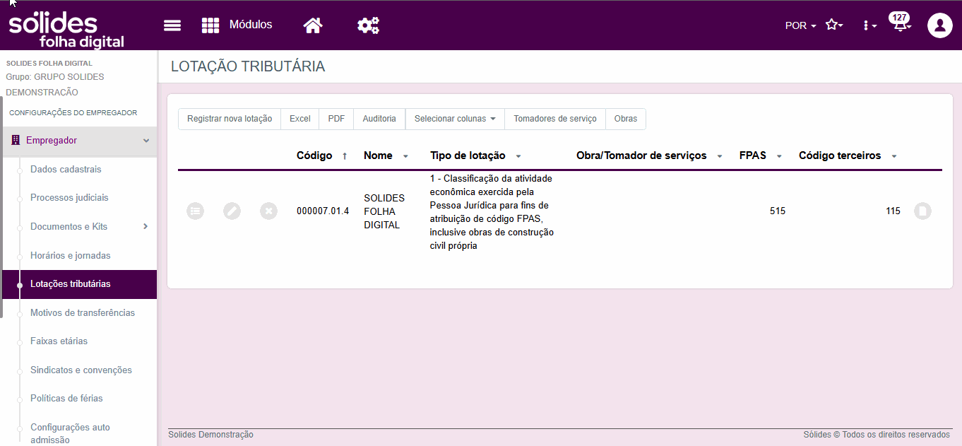Viewport: 962px width, 446px height.
Task: Click the FPAS value 515
Action: tap(778, 211)
